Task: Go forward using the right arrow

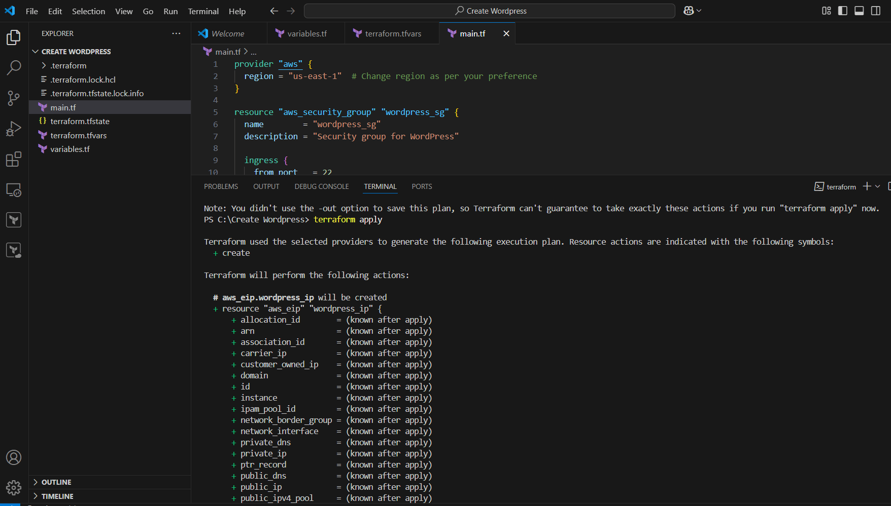Action: point(291,11)
